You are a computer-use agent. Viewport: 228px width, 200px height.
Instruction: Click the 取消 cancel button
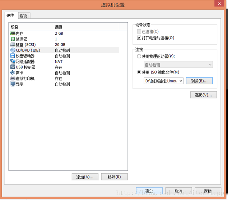pyautogui.click(x=178, y=191)
